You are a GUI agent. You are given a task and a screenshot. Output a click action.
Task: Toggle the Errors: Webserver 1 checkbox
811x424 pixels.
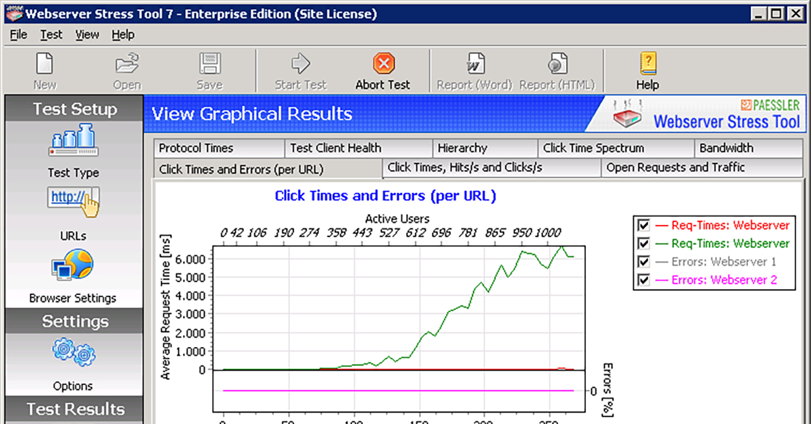644,262
